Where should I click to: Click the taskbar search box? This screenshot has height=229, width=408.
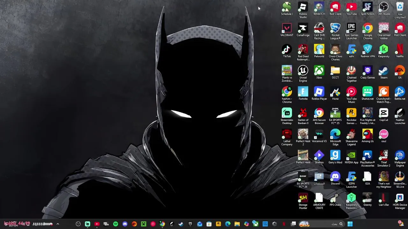click(322, 224)
